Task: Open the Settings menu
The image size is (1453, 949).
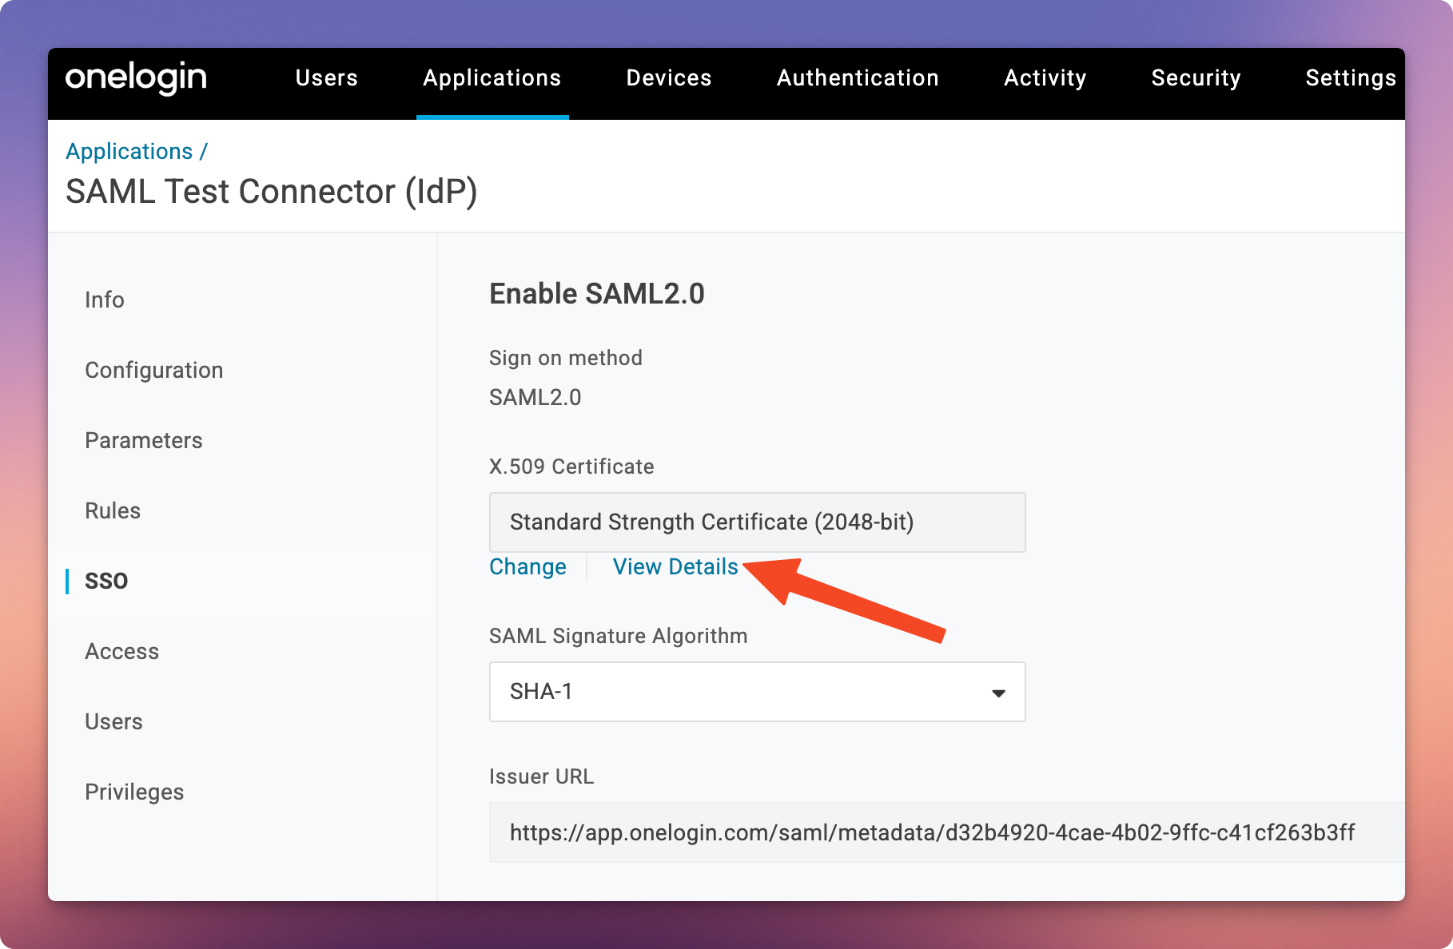Action: 1350,78
